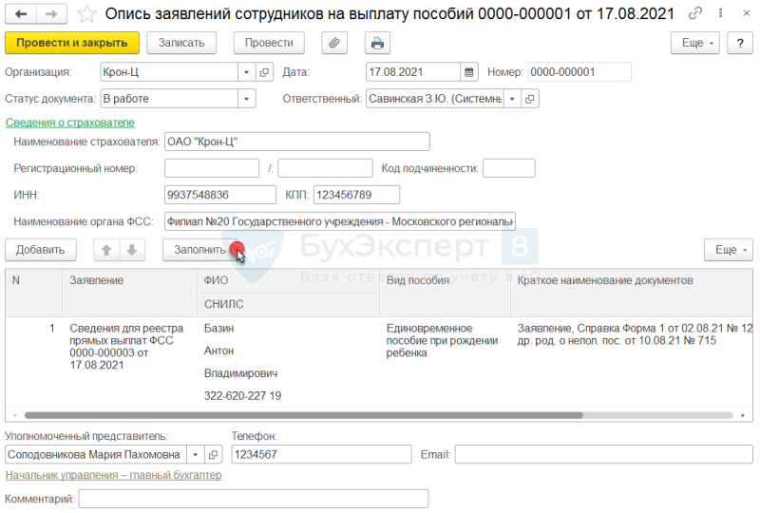Screen dimensions: 760x513
Task: Click the table's horizontal scrollbar
Action: [303, 415]
